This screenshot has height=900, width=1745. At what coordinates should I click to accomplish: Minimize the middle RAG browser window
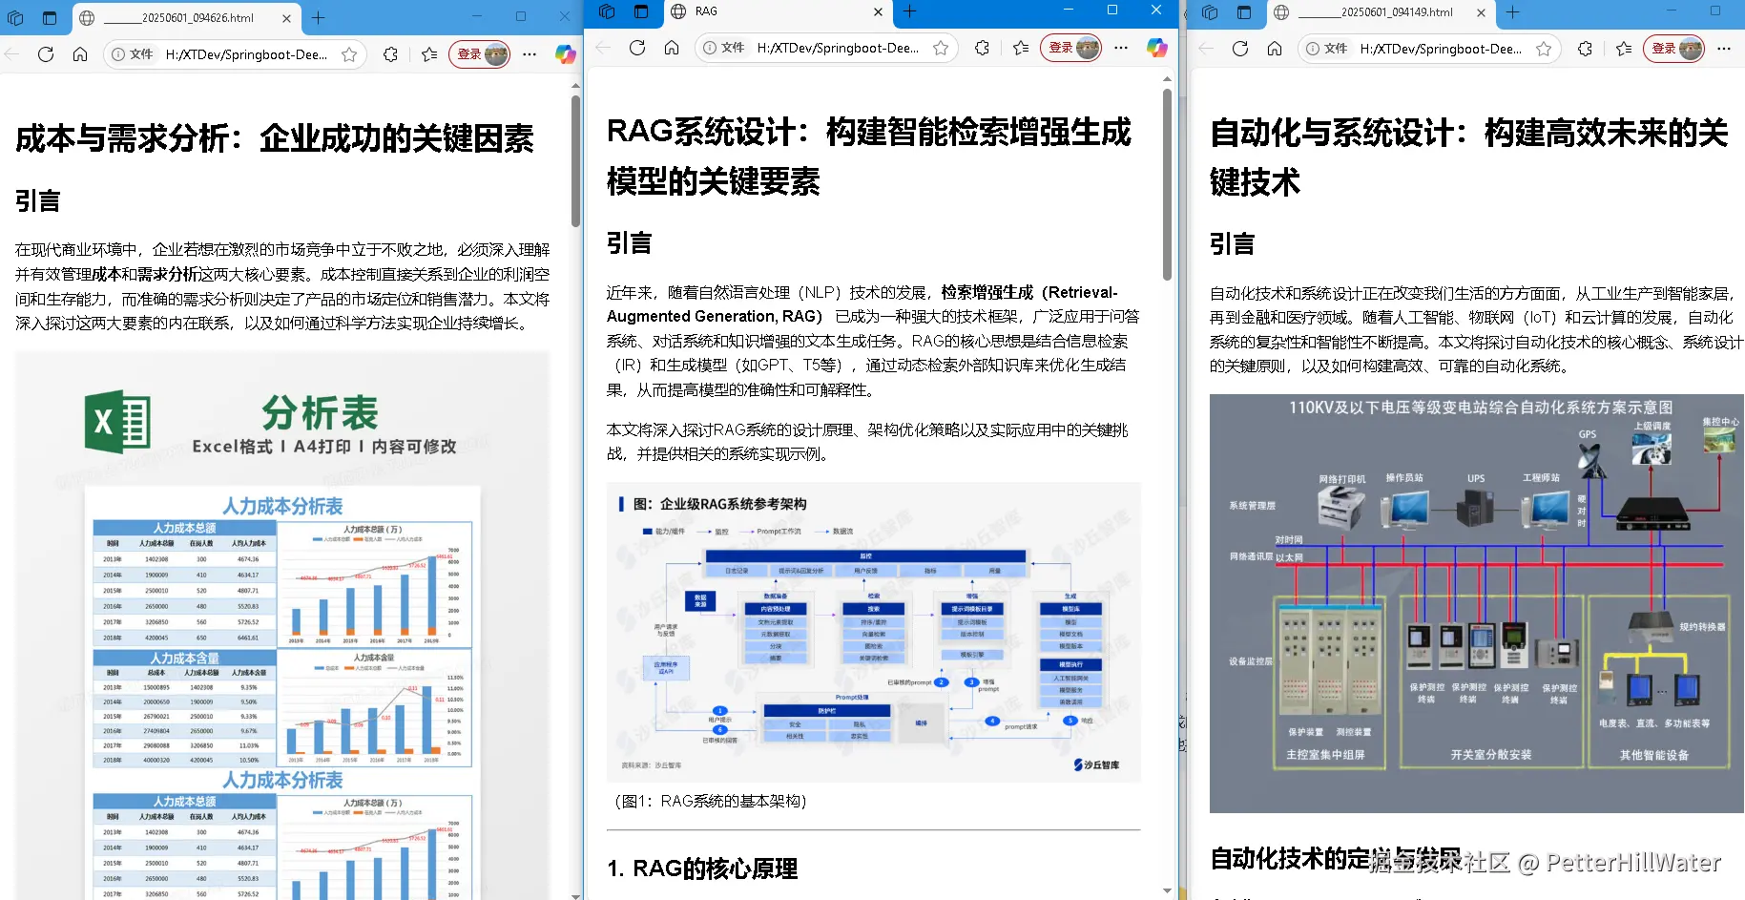point(1069,10)
